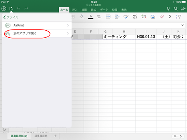Image resolution: width=187 pixels, height=140 pixels.
Task: Tap the share add-person icon
Action: coord(183,9)
